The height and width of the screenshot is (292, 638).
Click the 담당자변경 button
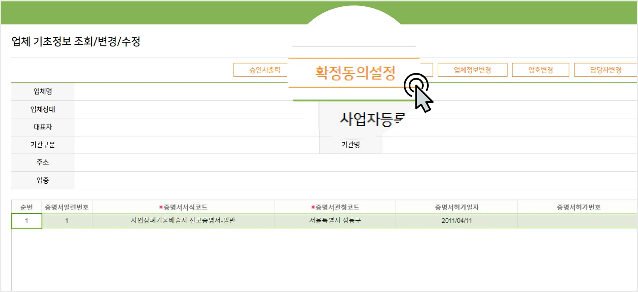(606, 70)
